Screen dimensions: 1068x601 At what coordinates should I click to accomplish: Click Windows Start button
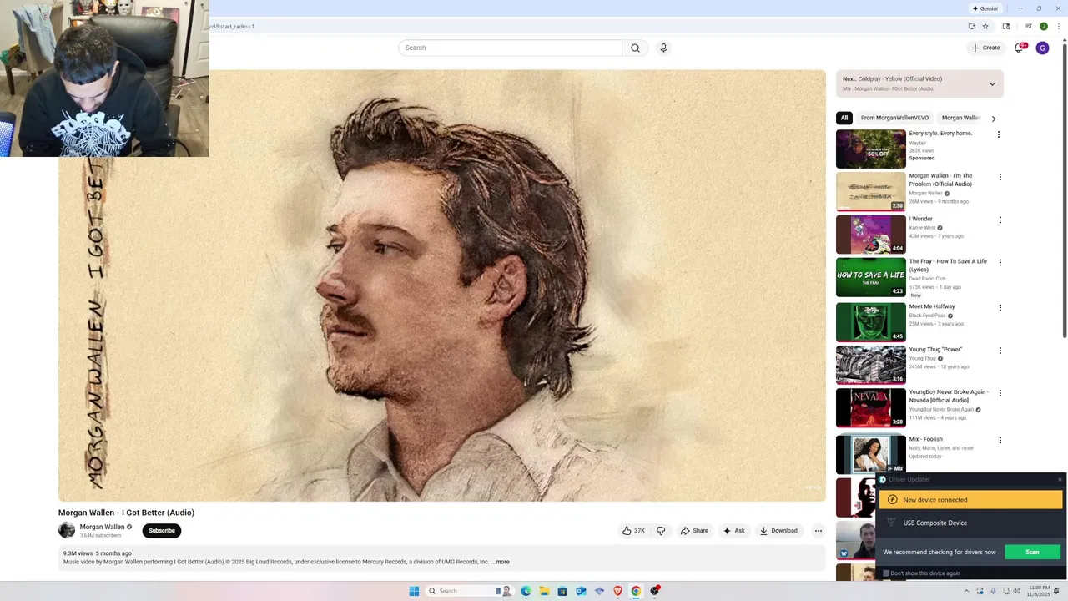coord(414,591)
